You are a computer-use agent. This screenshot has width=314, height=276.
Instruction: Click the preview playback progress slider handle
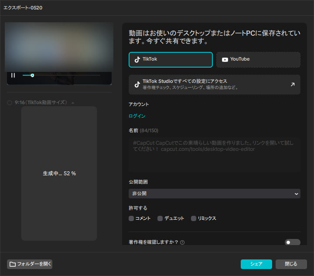(x=32, y=75)
